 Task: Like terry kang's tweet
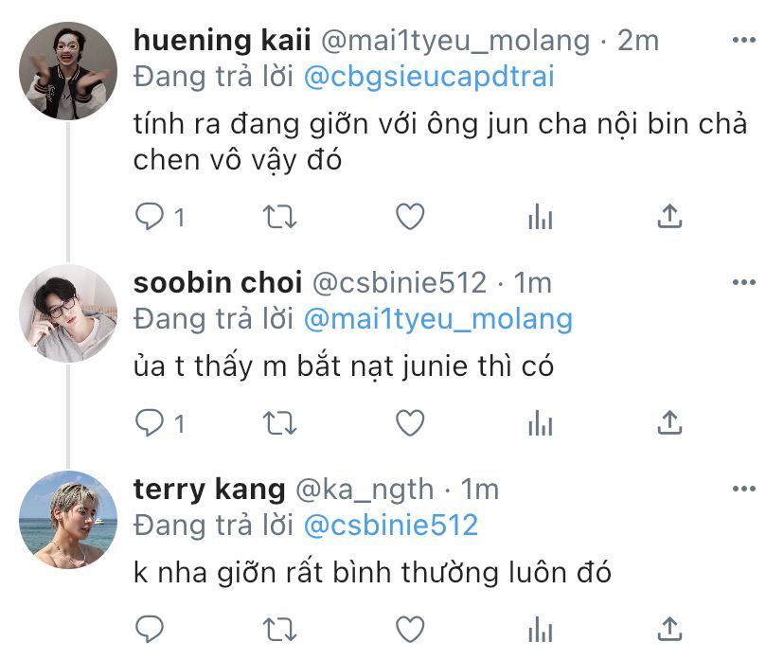(x=409, y=628)
